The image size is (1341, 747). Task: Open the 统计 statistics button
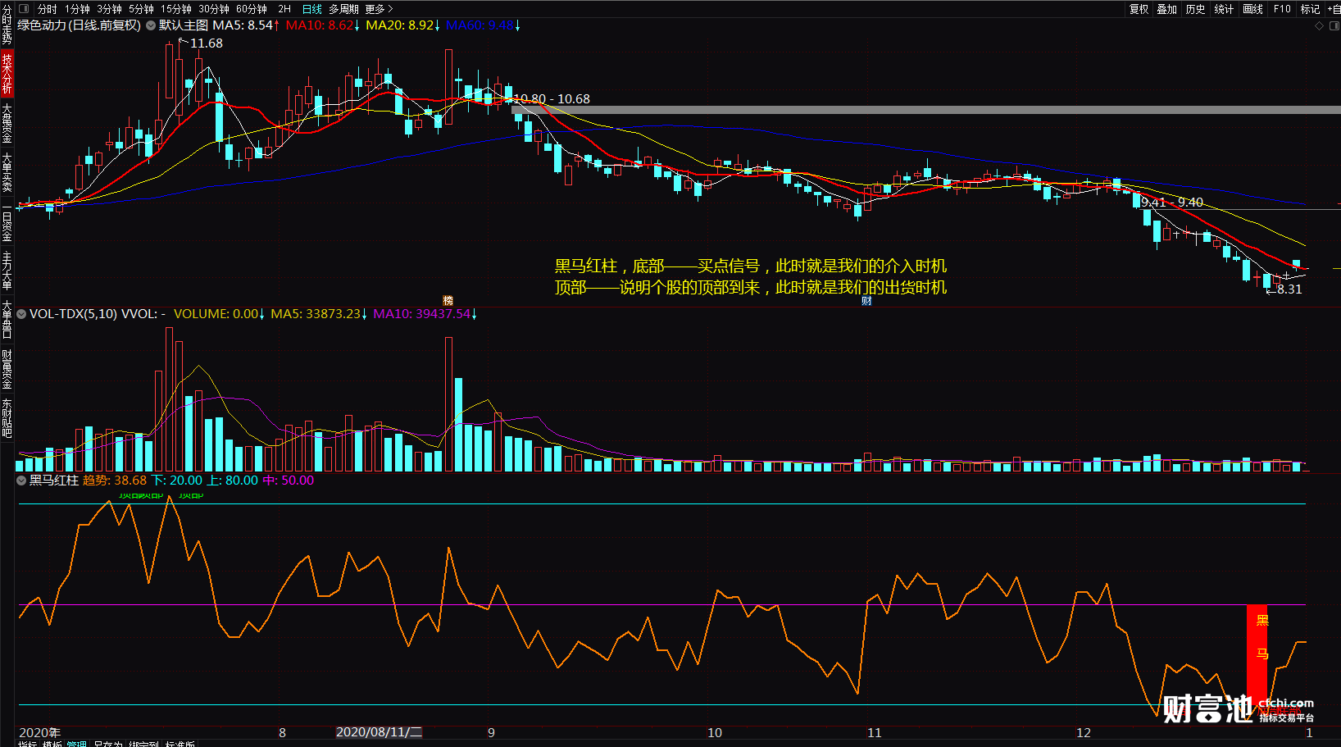tap(1224, 9)
